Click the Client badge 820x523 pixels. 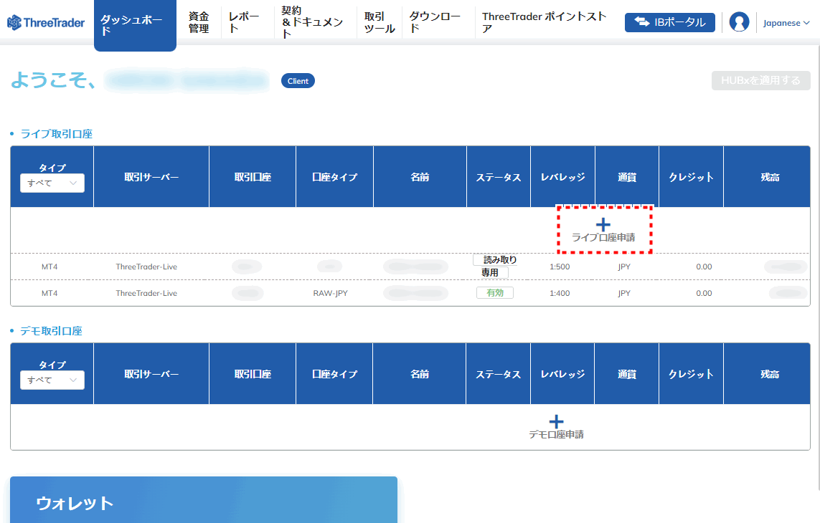(298, 81)
